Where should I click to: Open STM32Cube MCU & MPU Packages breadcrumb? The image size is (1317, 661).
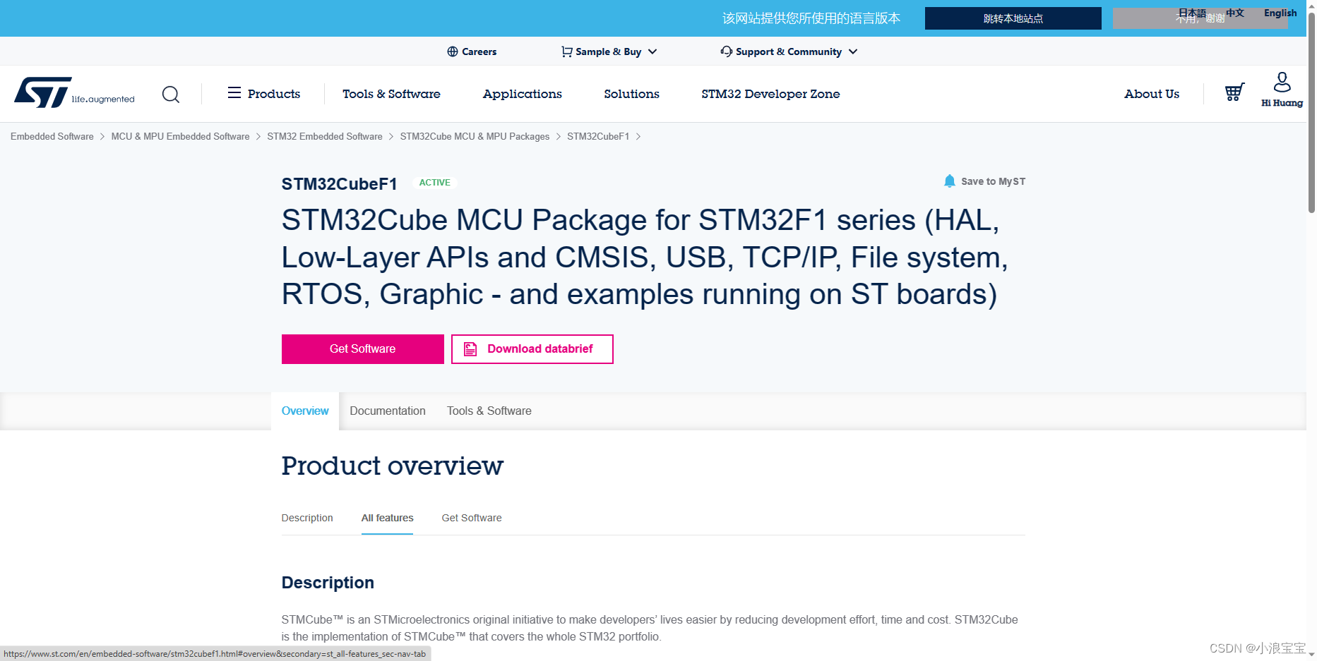(475, 136)
